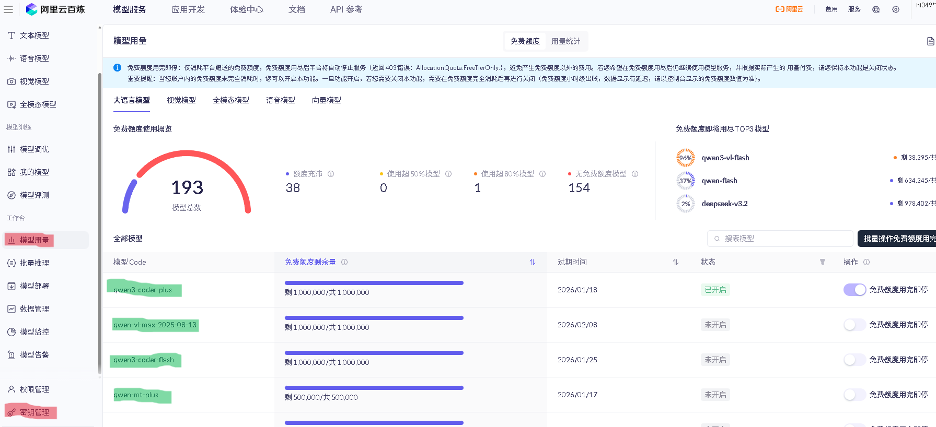Viewport: 936px width, 427px height.
Task: Click info icon beside 操作 header
Action: (x=866, y=262)
